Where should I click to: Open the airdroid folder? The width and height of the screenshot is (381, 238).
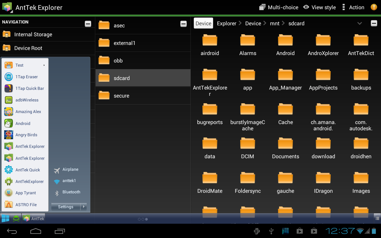pyautogui.click(x=210, y=45)
